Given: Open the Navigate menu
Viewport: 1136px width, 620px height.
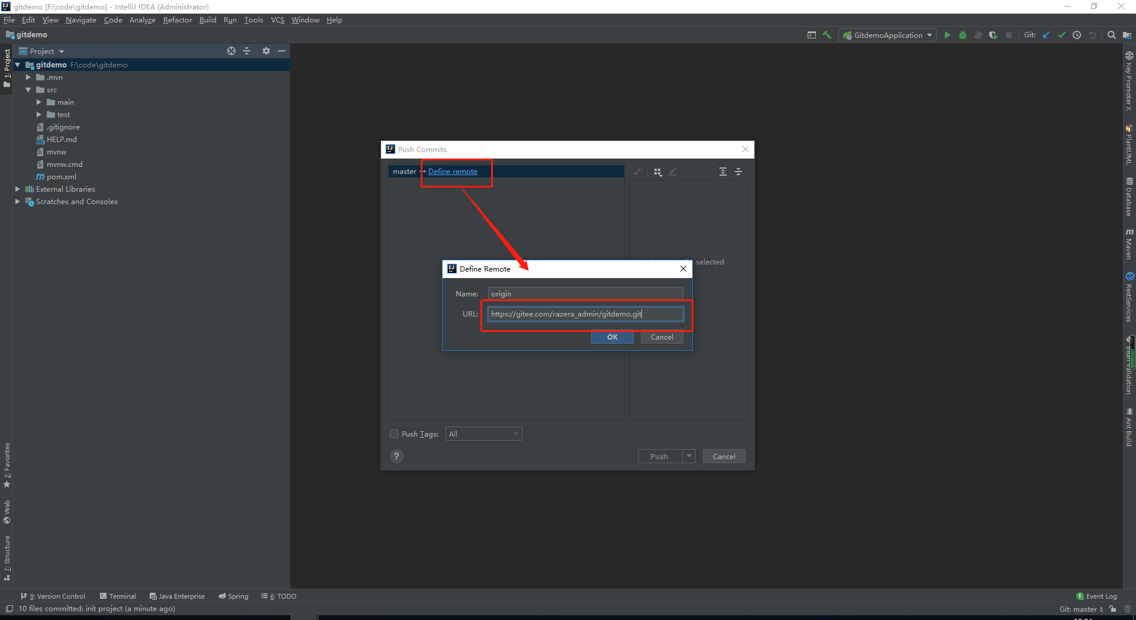Looking at the screenshot, I should tap(81, 20).
